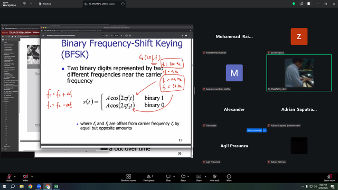Screen dimensions: 338x190
Task: Switch to the Meeting tab
Action: [x=45, y=4]
